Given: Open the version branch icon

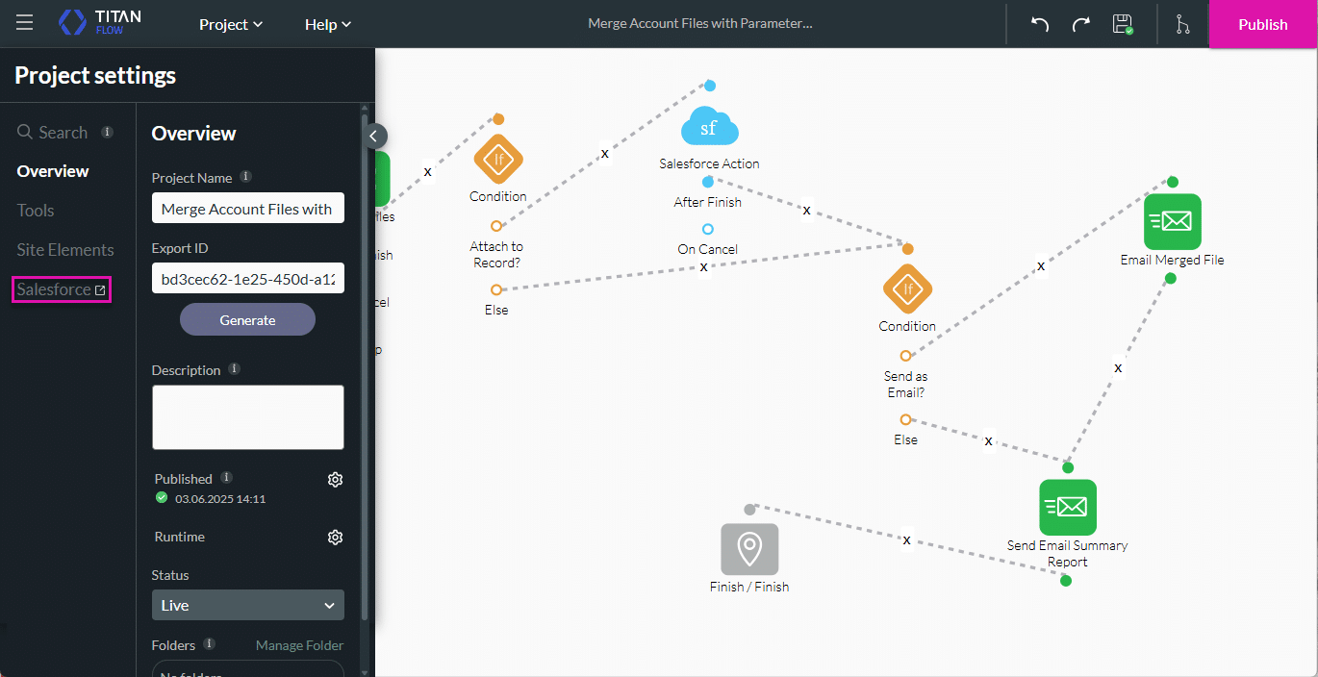Looking at the screenshot, I should 1182,24.
